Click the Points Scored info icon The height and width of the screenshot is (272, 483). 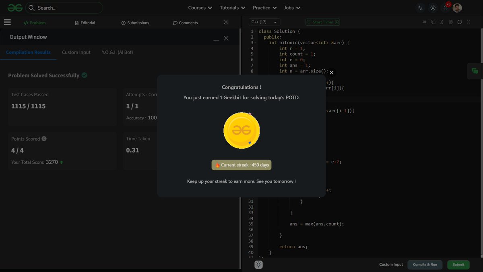(44, 139)
